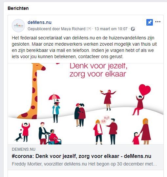Click the DEMENS.NU domain label
The width and height of the screenshot is (167, 177).
(x=24, y=149)
